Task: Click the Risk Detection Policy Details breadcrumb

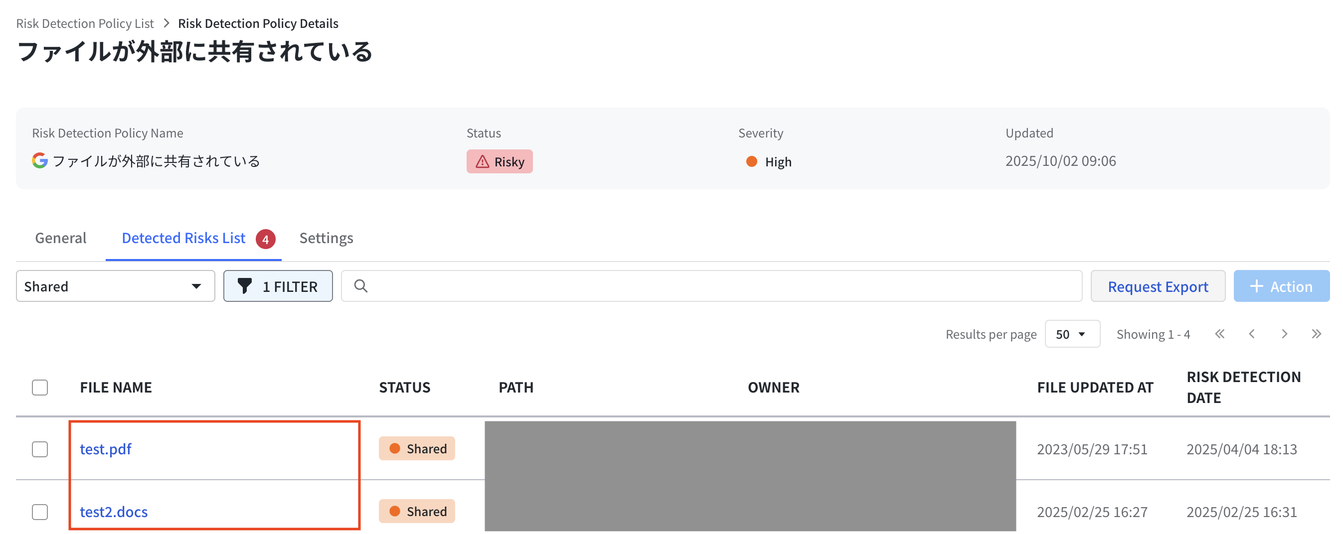Action: click(258, 23)
